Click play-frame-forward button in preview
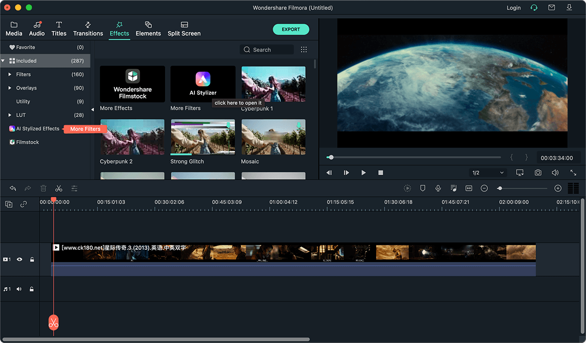The width and height of the screenshot is (586, 343). pyautogui.click(x=346, y=173)
